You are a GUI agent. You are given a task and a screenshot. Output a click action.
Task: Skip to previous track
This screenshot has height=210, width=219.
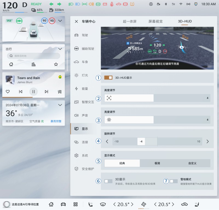21,92
